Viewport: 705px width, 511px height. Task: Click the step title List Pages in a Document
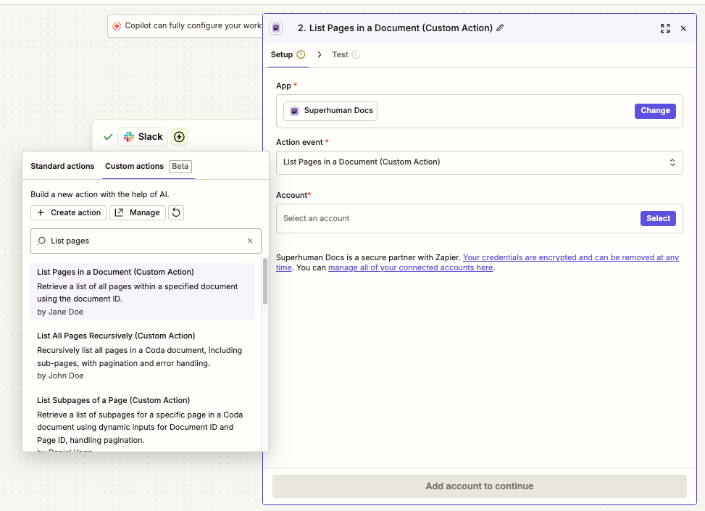coord(395,28)
